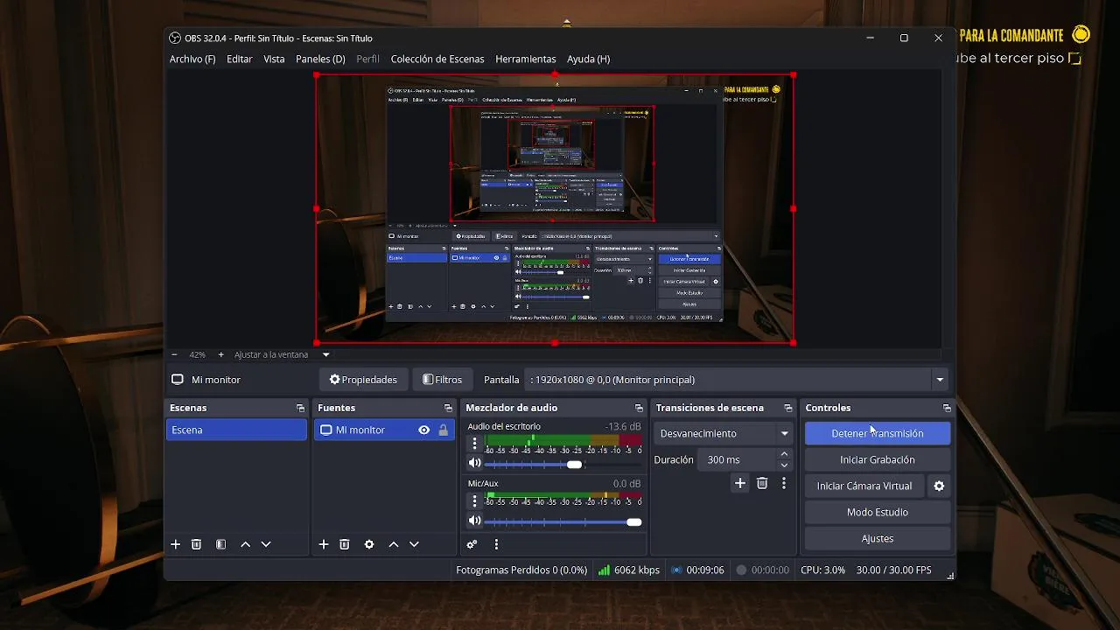
Task: Open the preview scaling dropdown arrow
Action: (x=325, y=354)
